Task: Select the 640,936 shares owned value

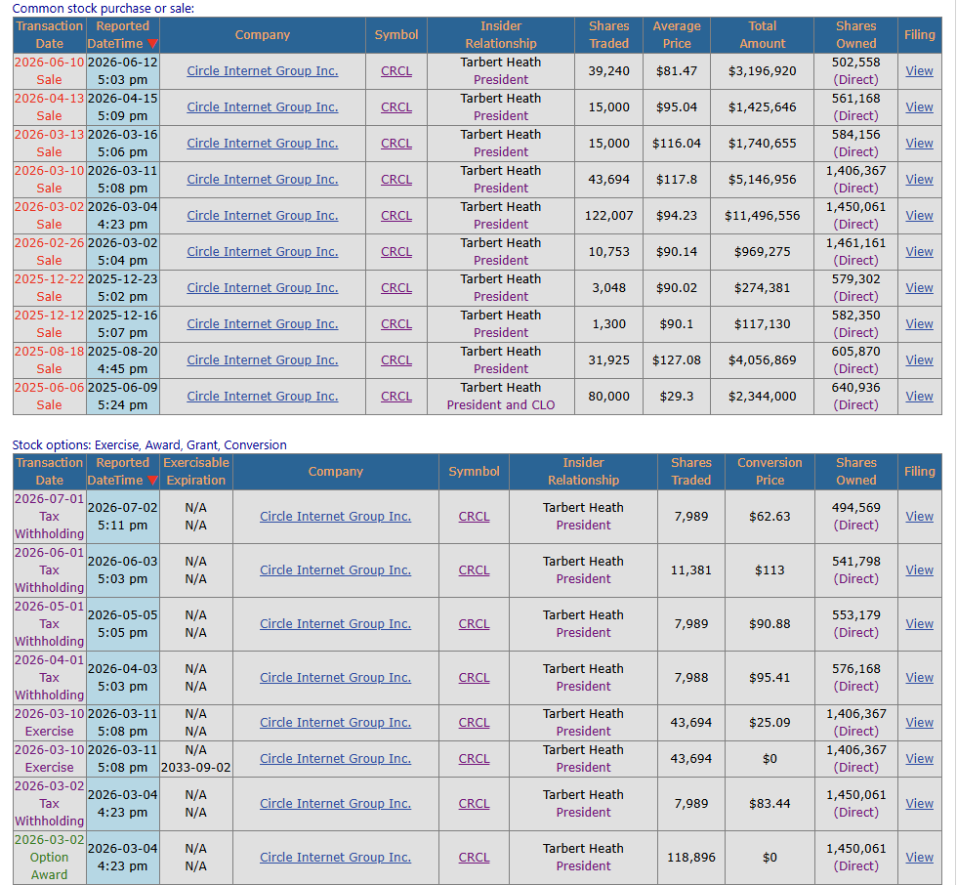Action: tap(856, 388)
